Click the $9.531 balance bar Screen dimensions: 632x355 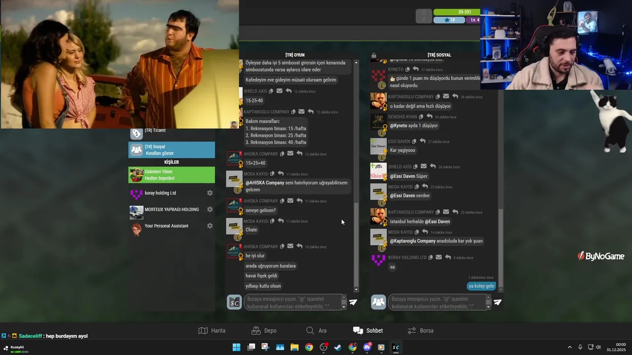click(x=457, y=12)
